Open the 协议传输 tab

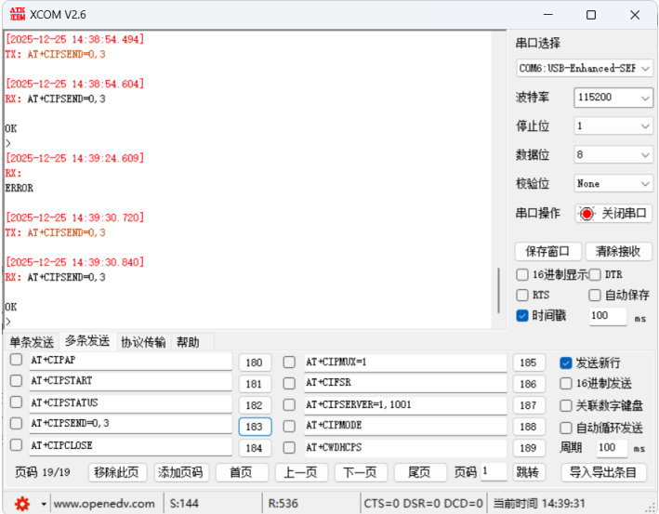point(143,342)
